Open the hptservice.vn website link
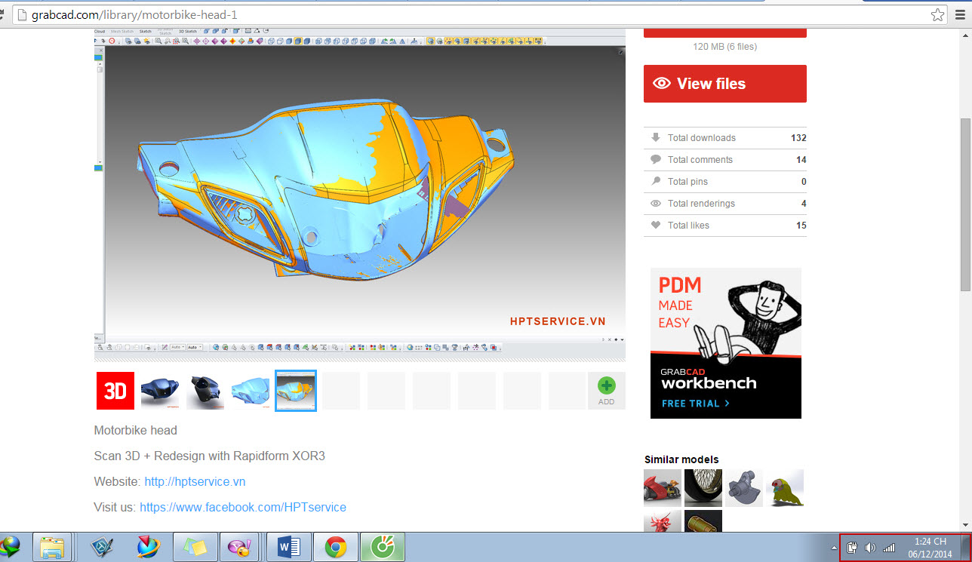This screenshot has width=972, height=562. [195, 481]
